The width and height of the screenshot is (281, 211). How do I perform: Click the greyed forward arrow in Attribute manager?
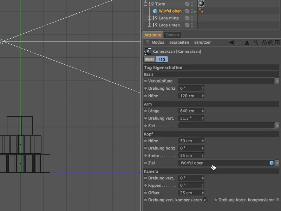pyautogui.click(x=238, y=42)
